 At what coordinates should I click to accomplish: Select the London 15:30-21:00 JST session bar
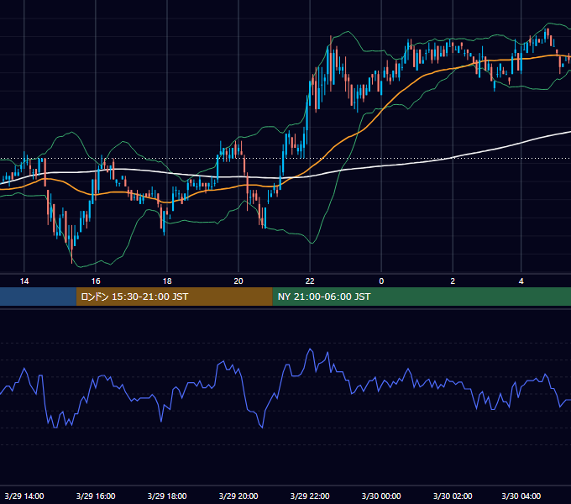tap(174, 297)
